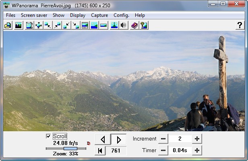Click the Increment value field showing 2

coord(180,139)
